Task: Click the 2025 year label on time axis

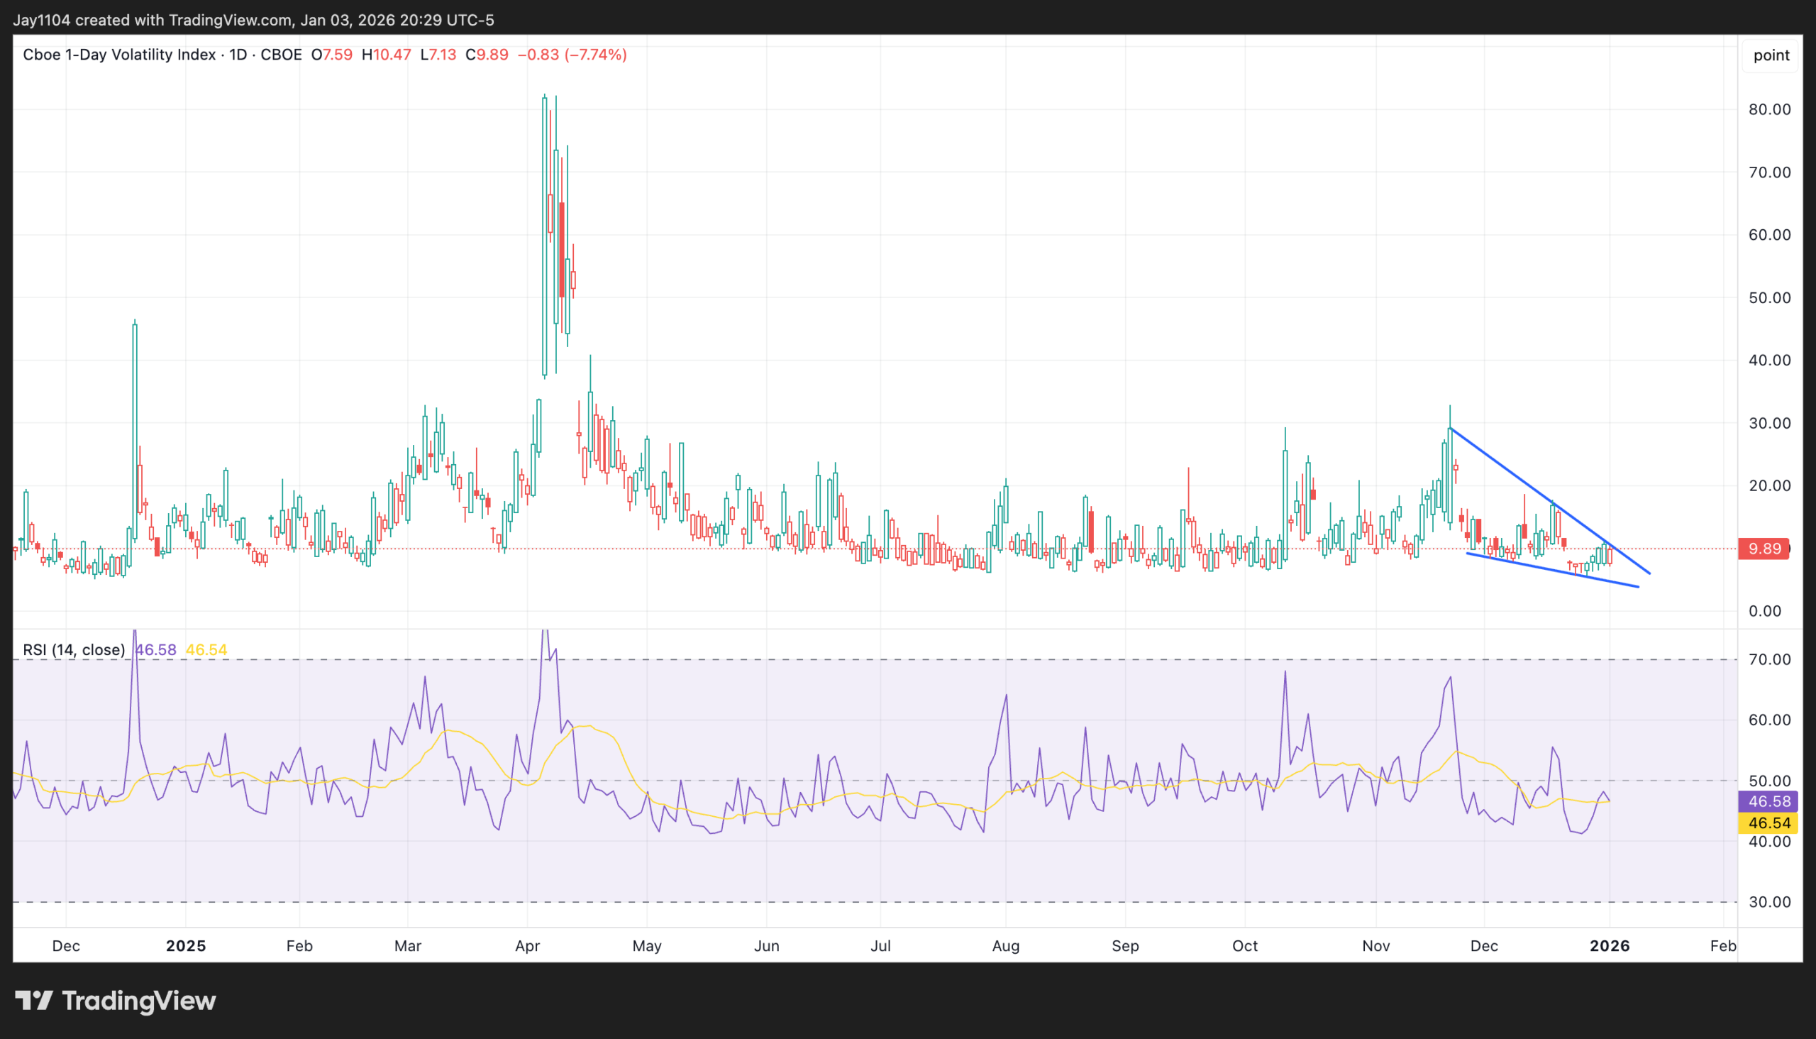Action: point(185,945)
